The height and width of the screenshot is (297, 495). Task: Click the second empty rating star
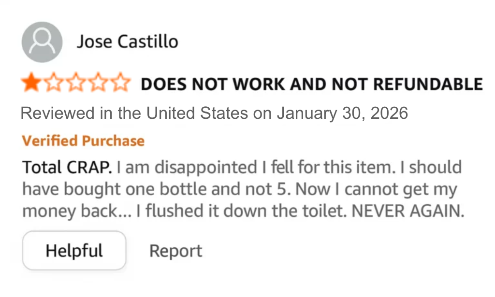[53, 84]
